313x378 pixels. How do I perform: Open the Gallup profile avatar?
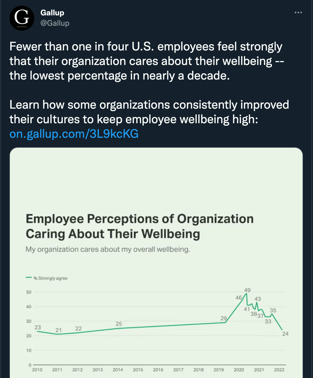22,18
